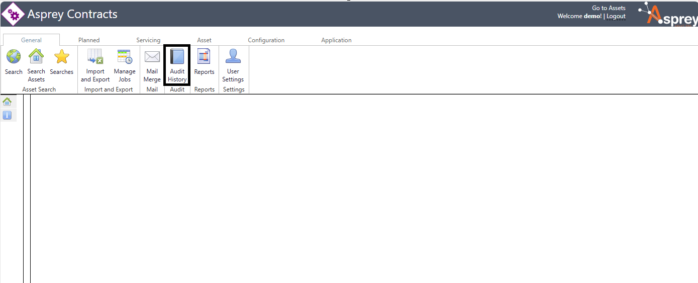Select the Application tab

[x=336, y=40]
